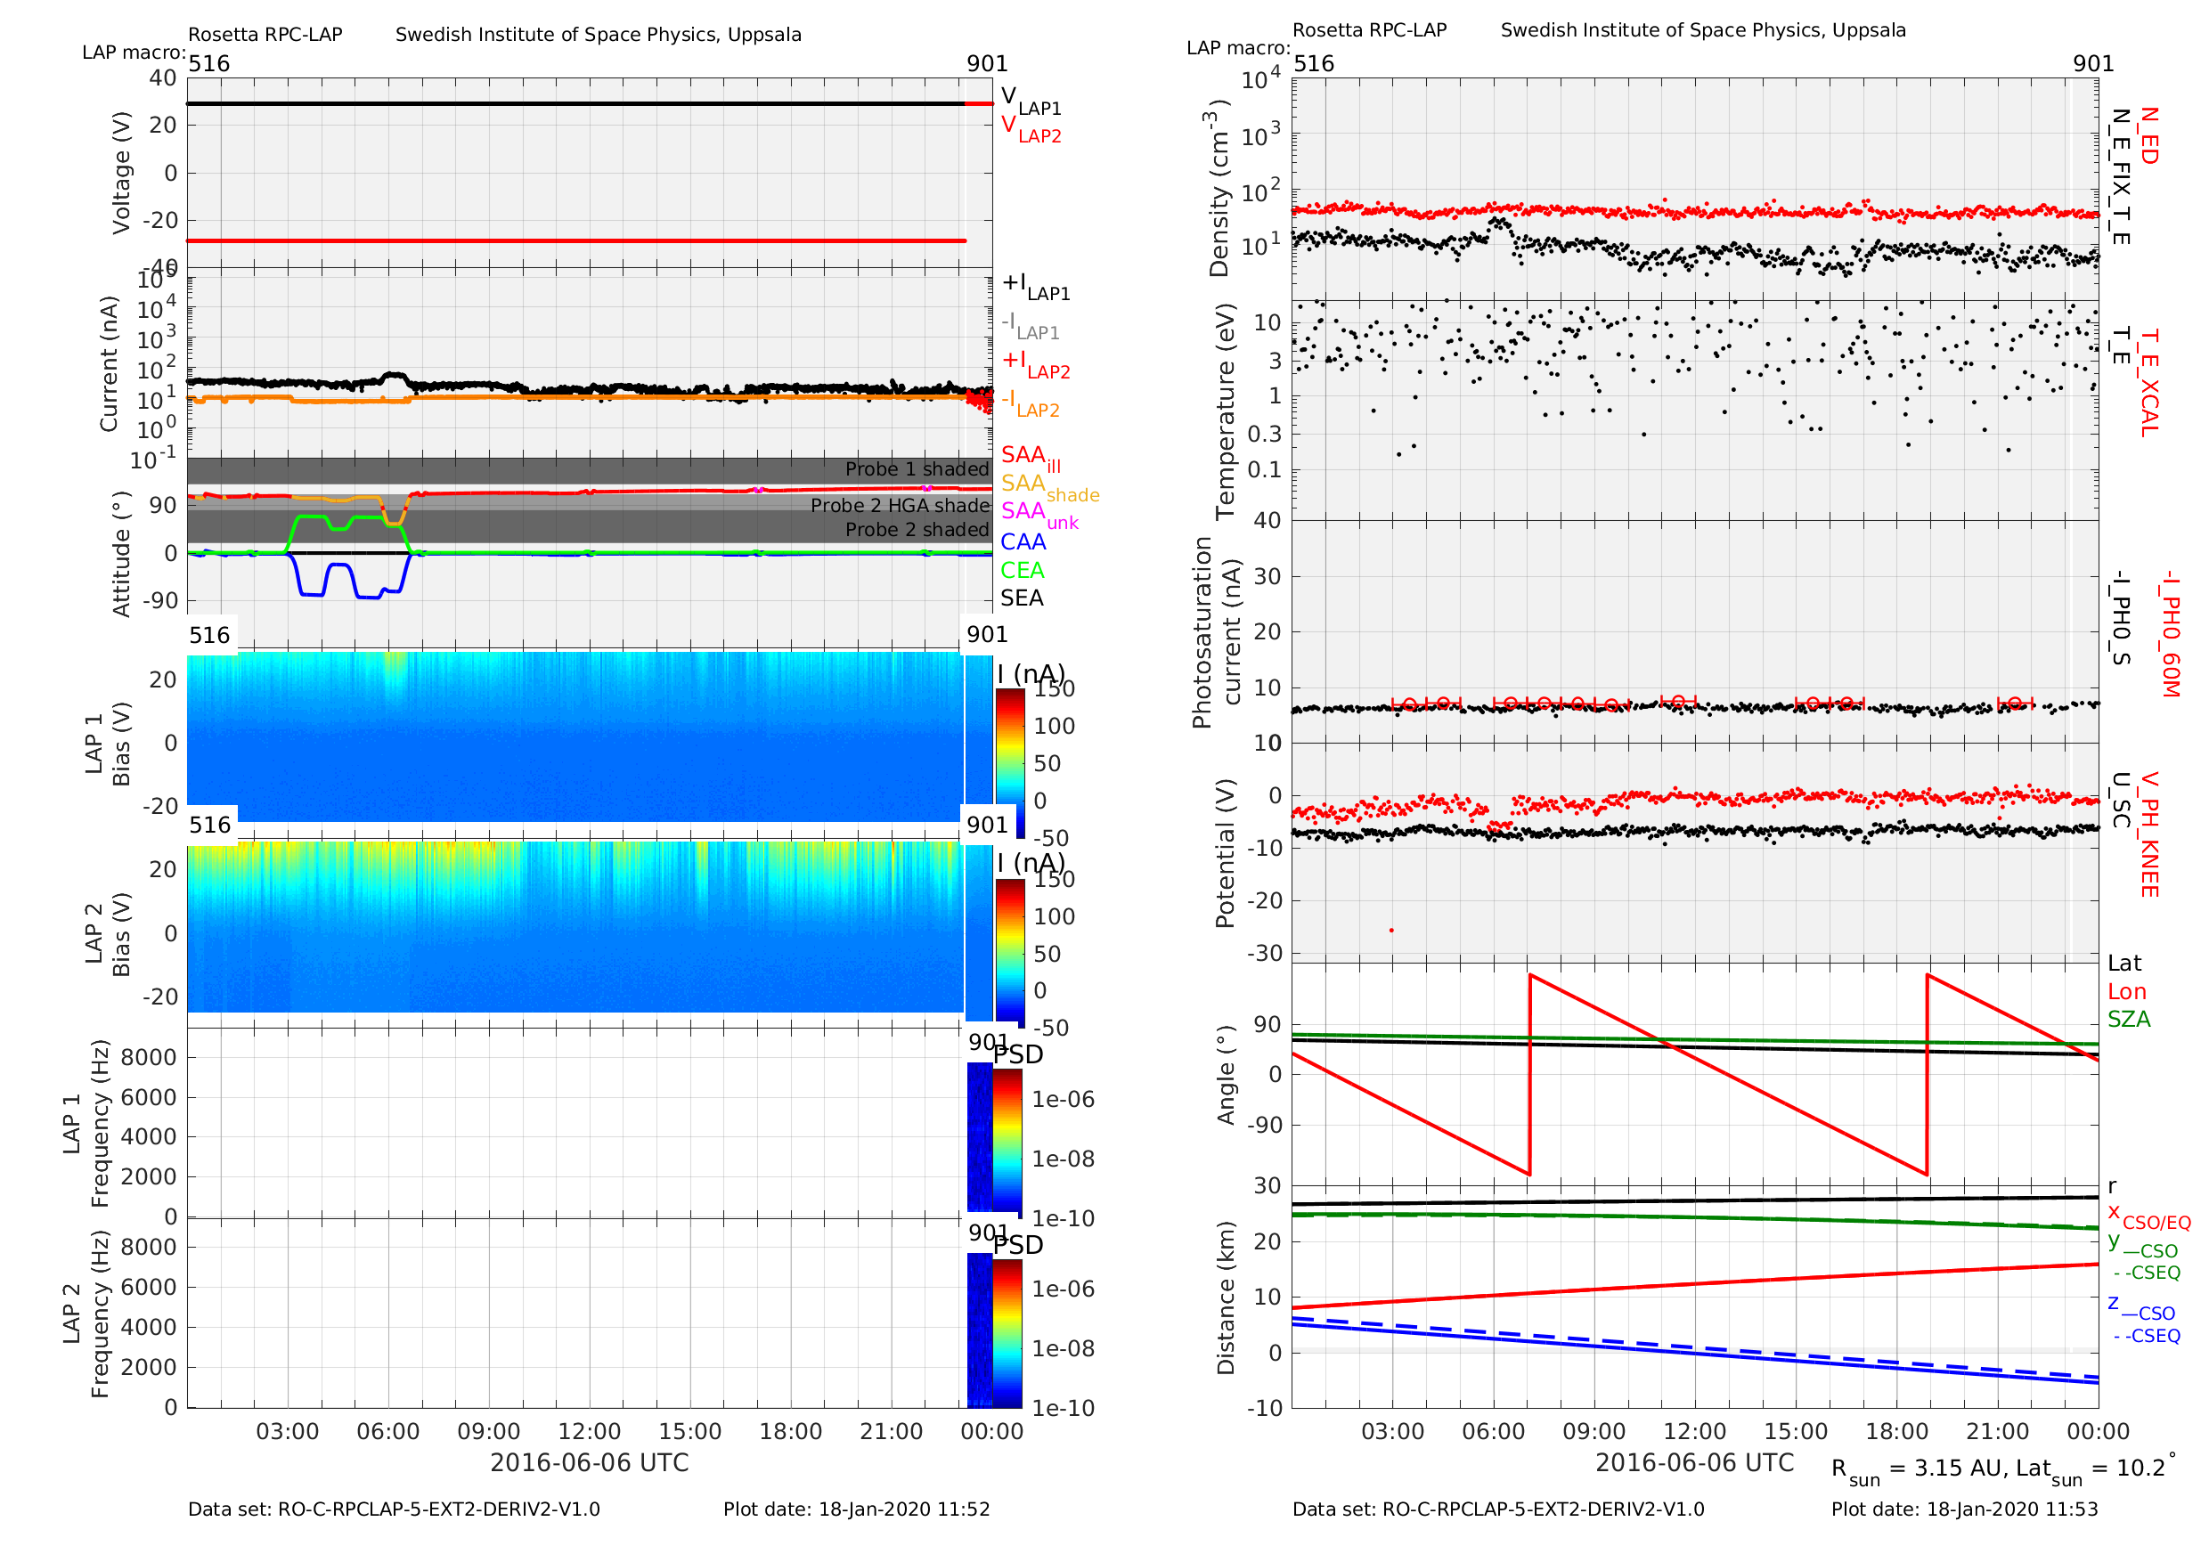Click the 'Lat' angle legend label
2209x1562 pixels.
2124,963
